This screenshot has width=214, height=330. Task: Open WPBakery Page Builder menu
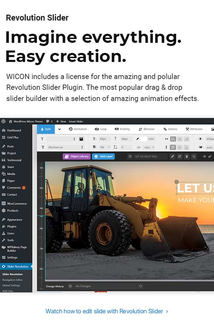pyautogui.click(x=17, y=249)
